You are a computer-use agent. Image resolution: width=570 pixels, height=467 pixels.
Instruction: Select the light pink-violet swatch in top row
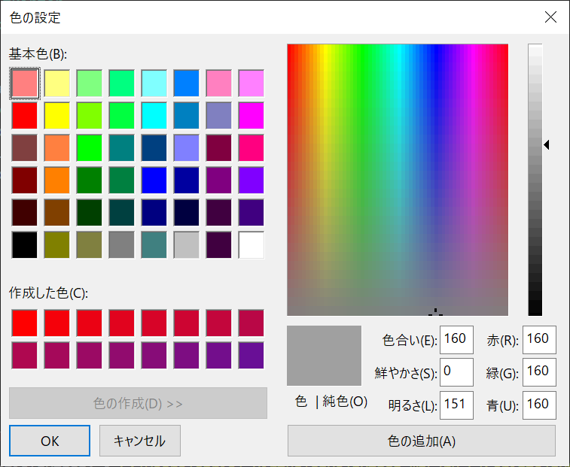251,83
